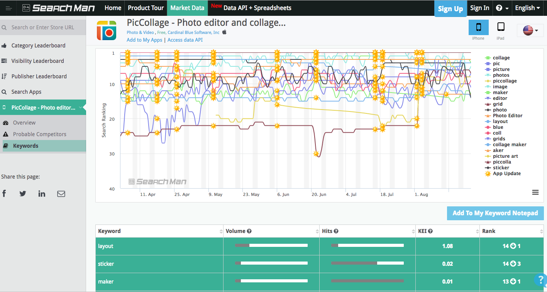Sort table by Keyword column

[159, 231]
